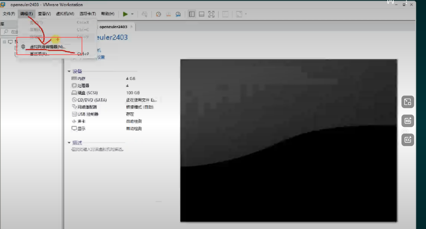Open the 帮助(H) menu
The height and width of the screenshot is (229, 426).
[x=108, y=14]
